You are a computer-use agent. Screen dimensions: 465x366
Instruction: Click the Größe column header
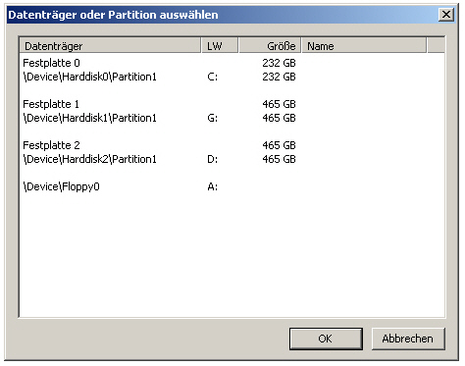click(270, 46)
